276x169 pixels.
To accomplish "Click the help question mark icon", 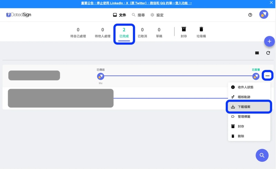I will point(250,15).
